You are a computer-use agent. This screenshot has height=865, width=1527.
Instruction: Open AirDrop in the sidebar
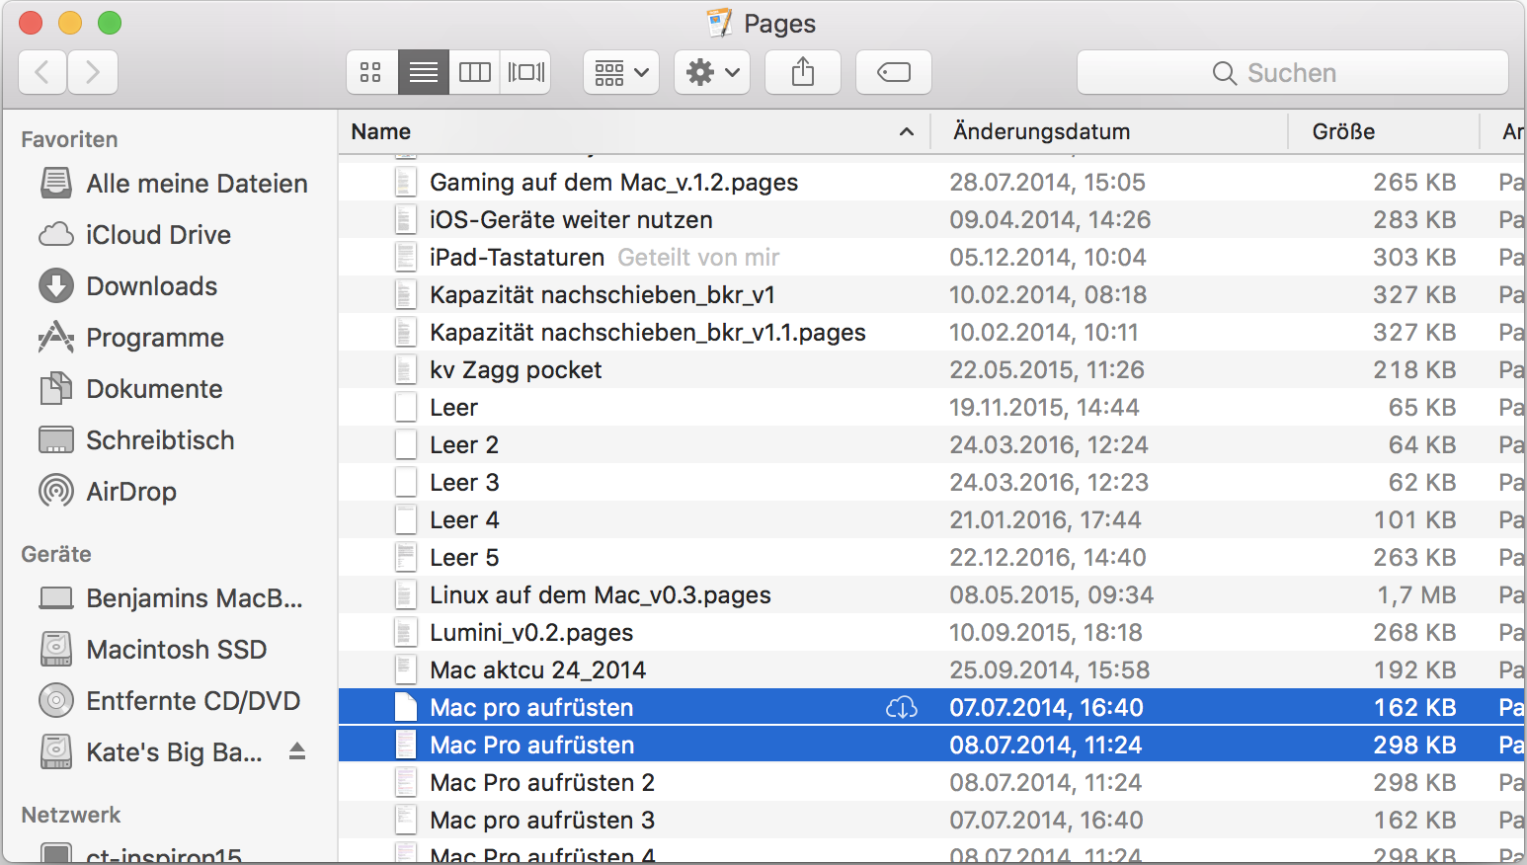pos(131,492)
